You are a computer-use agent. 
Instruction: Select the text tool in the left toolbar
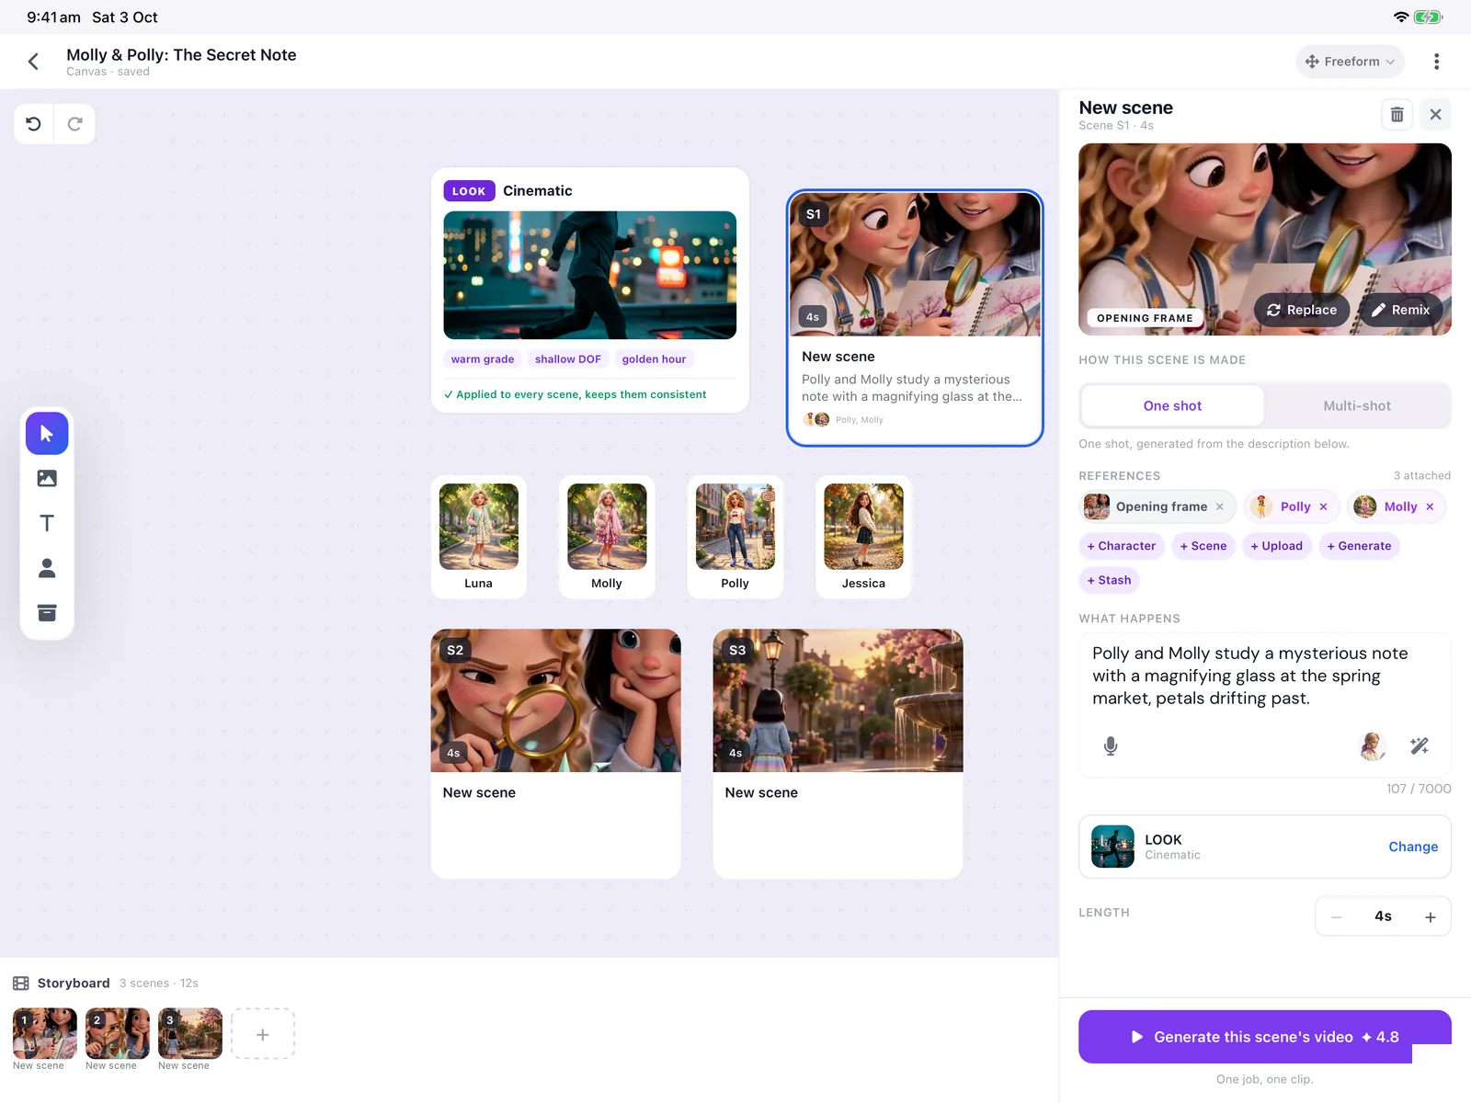point(47,523)
